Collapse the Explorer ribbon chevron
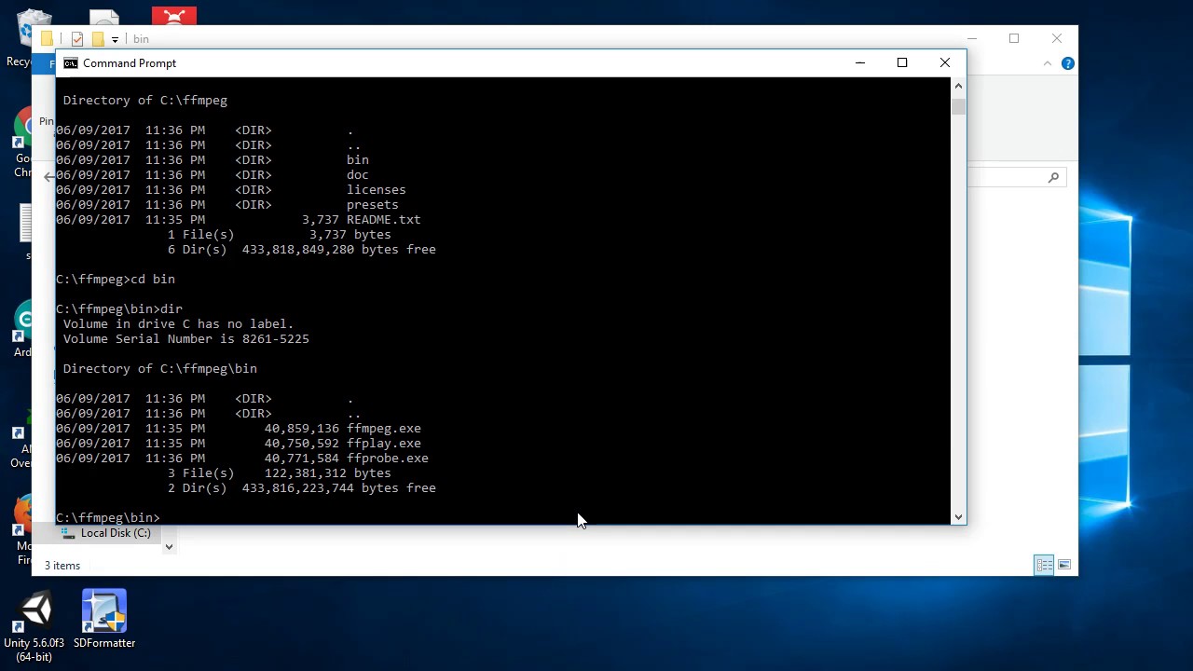Viewport: 1193px width, 671px height. (1048, 63)
